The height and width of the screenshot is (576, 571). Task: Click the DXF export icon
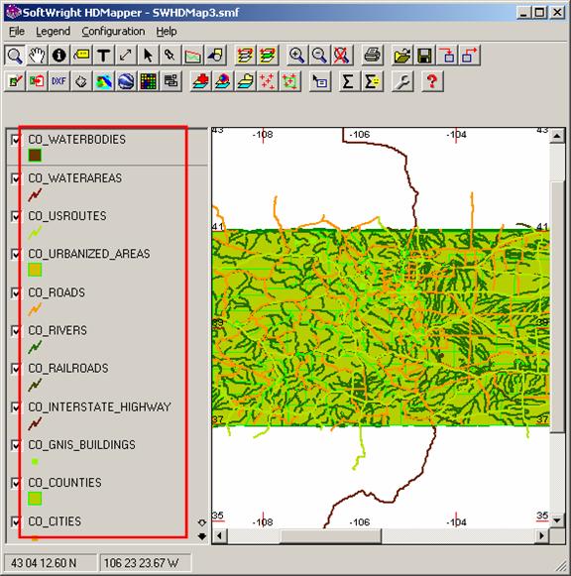59,81
